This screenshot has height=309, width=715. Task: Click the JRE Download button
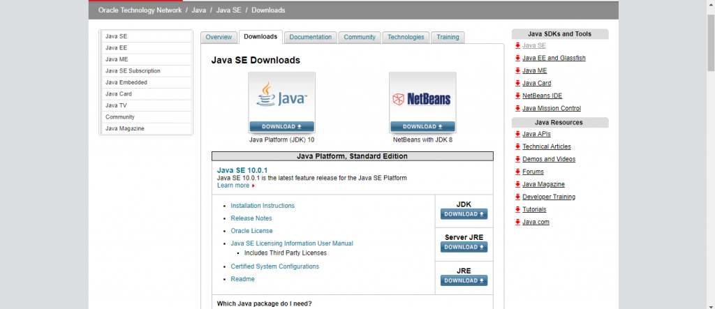tap(464, 280)
